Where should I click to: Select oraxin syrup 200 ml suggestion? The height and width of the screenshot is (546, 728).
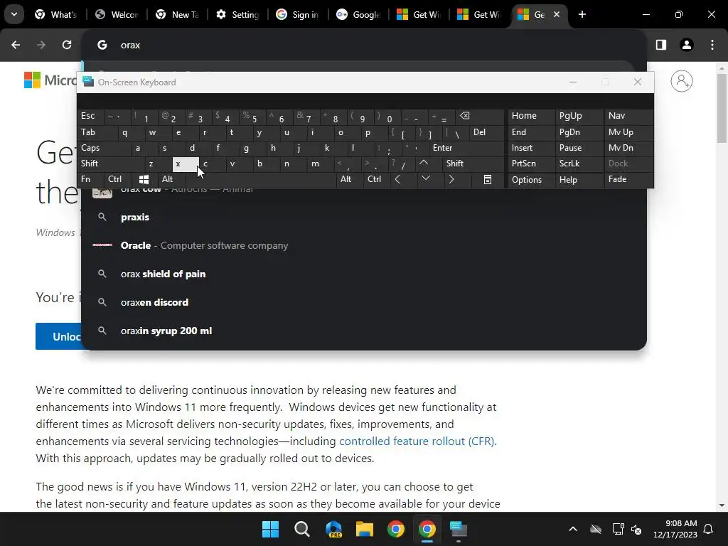click(363, 331)
